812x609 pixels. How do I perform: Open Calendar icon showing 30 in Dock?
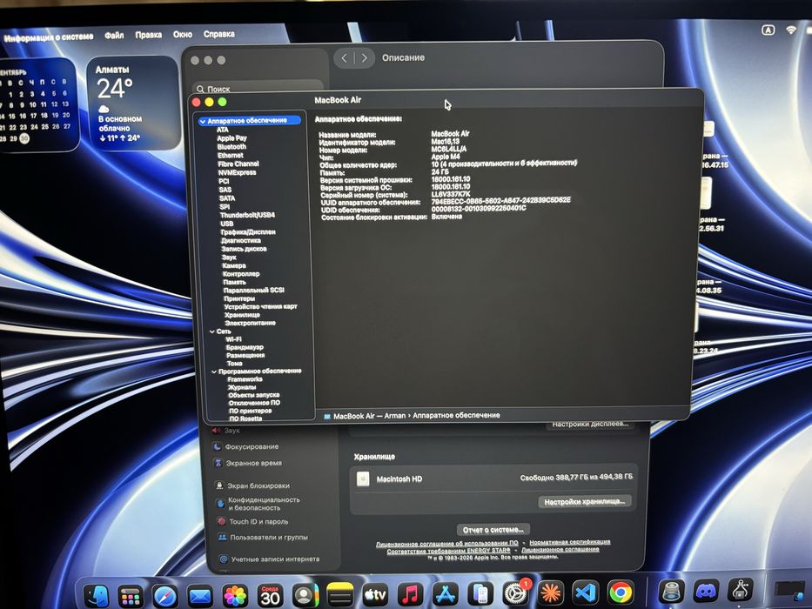[x=270, y=596]
